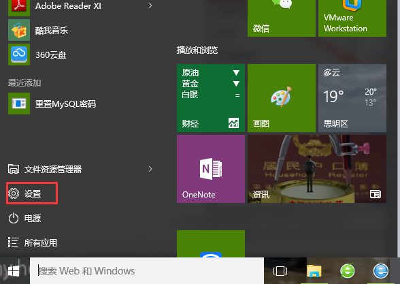
Task: Open the 资讯 news tile
Action: (x=317, y=169)
